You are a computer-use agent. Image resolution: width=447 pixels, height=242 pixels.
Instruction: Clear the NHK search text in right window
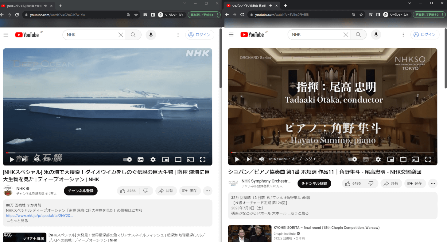[x=346, y=35]
